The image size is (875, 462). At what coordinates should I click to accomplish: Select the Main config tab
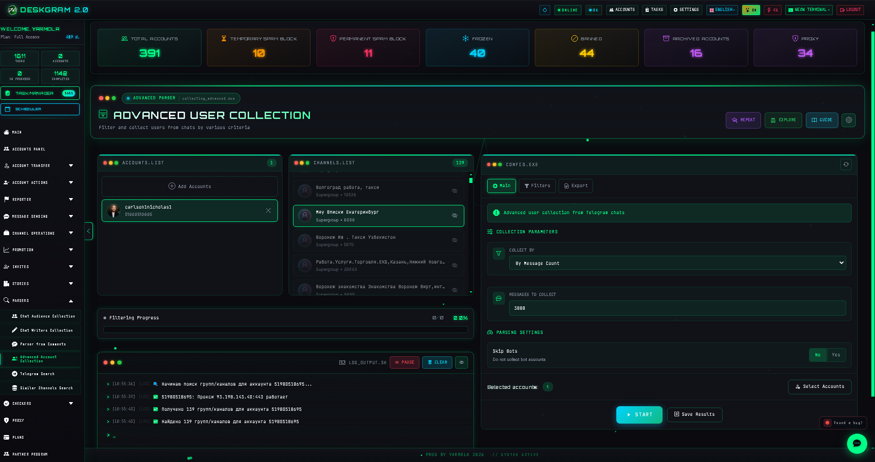[x=501, y=186]
